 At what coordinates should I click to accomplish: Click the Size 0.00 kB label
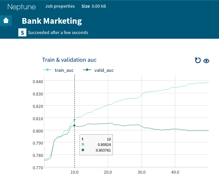(x=94, y=6)
